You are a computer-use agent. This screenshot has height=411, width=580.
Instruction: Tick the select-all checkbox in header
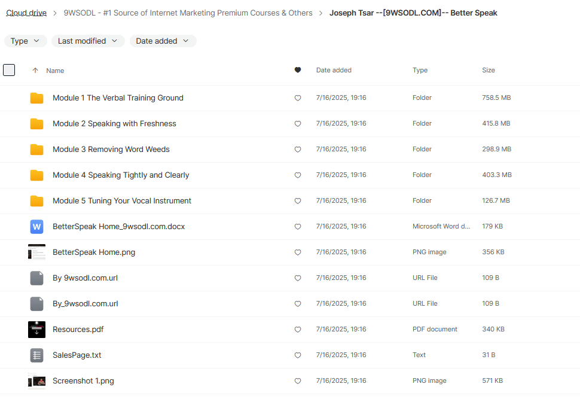coord(9,70)
